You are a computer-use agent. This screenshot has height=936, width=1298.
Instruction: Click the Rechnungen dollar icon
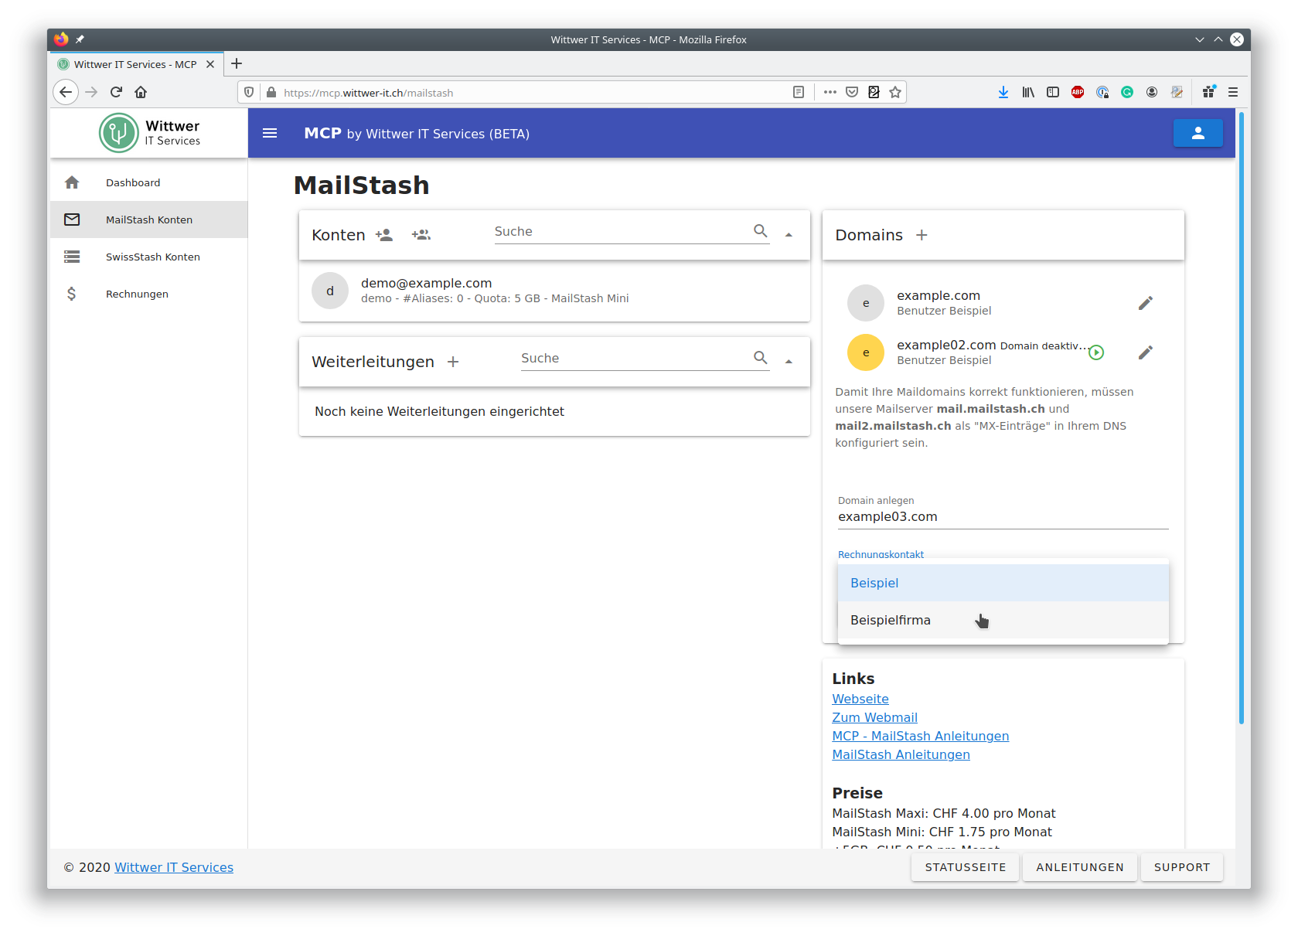tap(72, 294)
